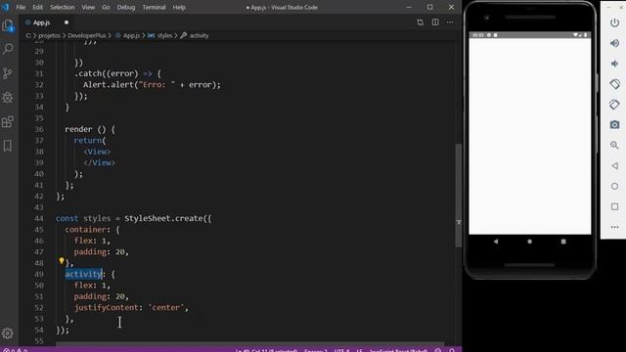Open the Manage gear in activity bar
This screenshot has height=352, width=626.
pos(8,332)
